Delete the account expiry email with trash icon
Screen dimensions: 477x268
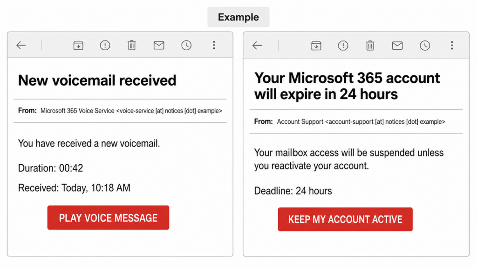370,46
